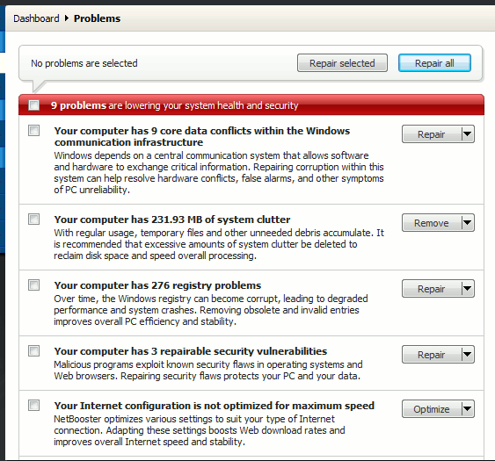The height and width of the screenshot is (461, 495).
Task: Remove the 231.93 MB system clutter
Action: (x=432, y=223)
